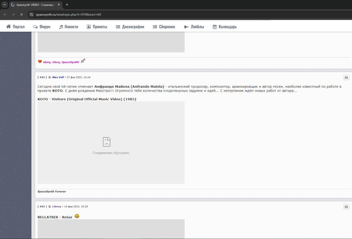Click the '10 фев 2022, 19:25' post date

tap(76, 207)
